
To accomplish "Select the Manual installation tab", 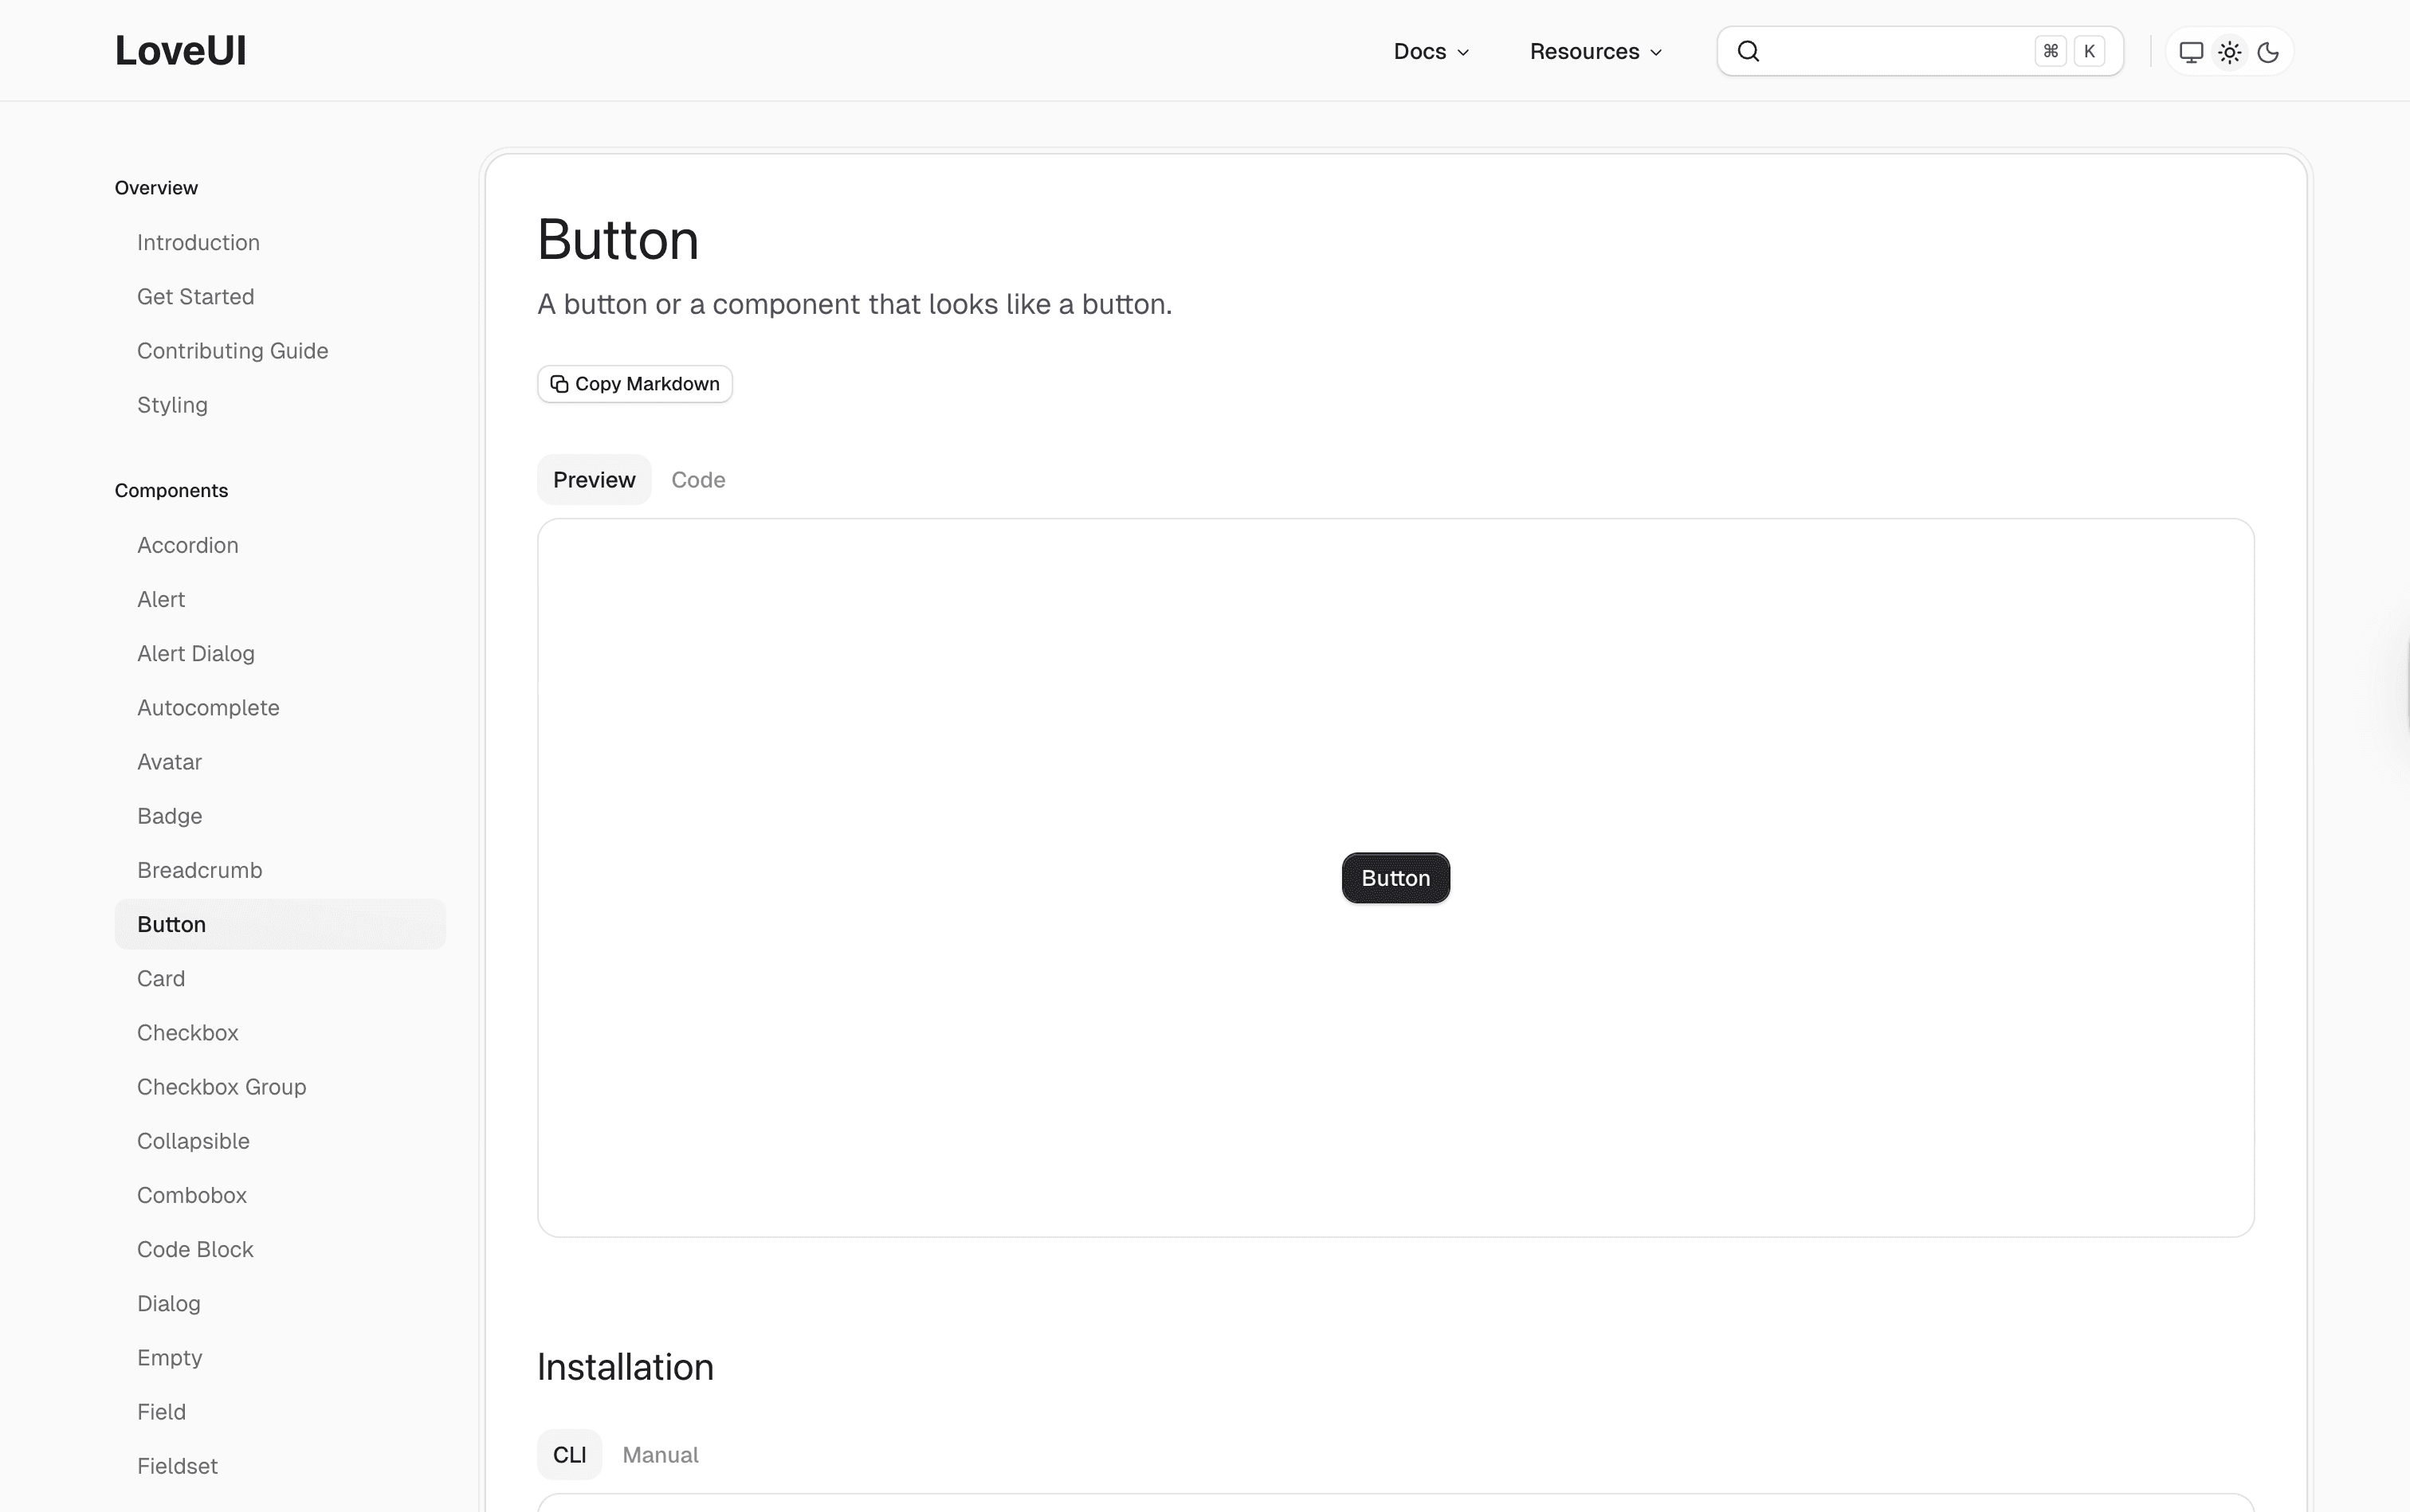I will [659, 1454].
